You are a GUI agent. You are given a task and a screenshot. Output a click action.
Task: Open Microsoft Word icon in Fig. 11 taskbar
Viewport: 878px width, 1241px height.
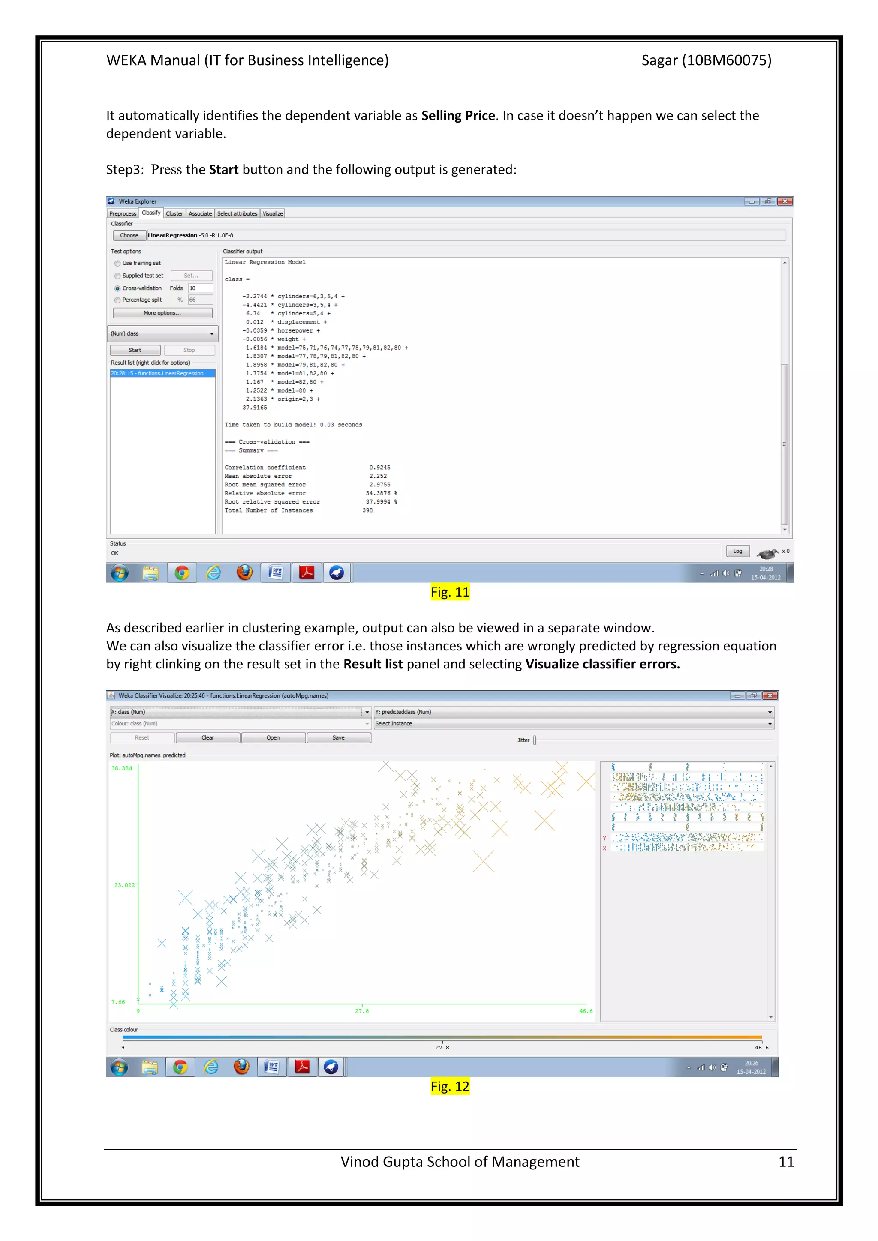pos(275,573)
